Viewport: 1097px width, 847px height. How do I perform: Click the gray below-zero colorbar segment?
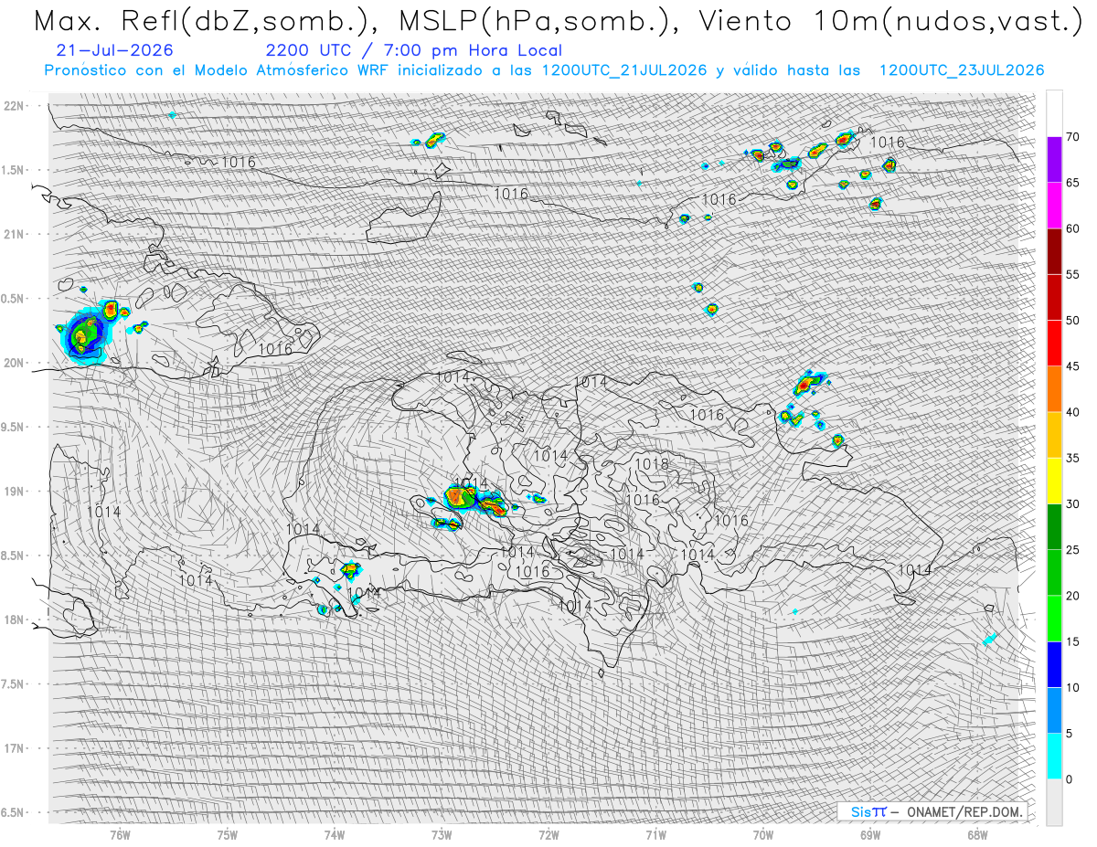point(1054,801)
